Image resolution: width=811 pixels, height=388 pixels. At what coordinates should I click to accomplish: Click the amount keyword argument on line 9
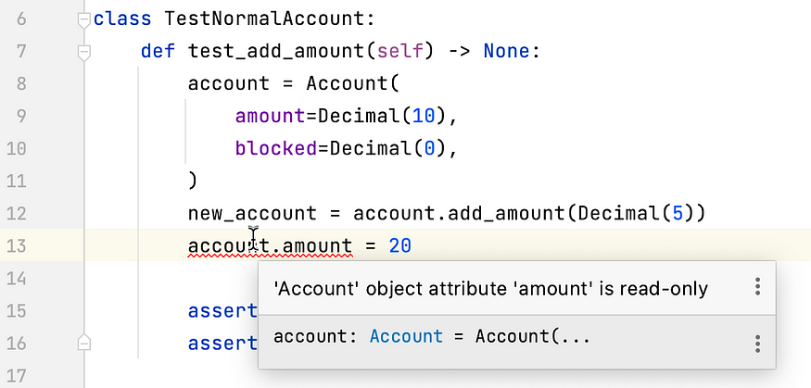[x=271, y=117]
